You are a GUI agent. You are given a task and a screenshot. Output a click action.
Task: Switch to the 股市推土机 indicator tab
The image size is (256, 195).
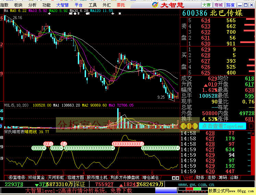click(x=97, y=178)
